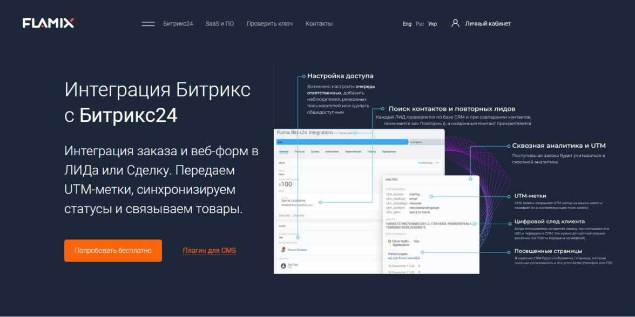
Task: Click Поиск контактов и повторных лидов heading
Action: point(452,109)
